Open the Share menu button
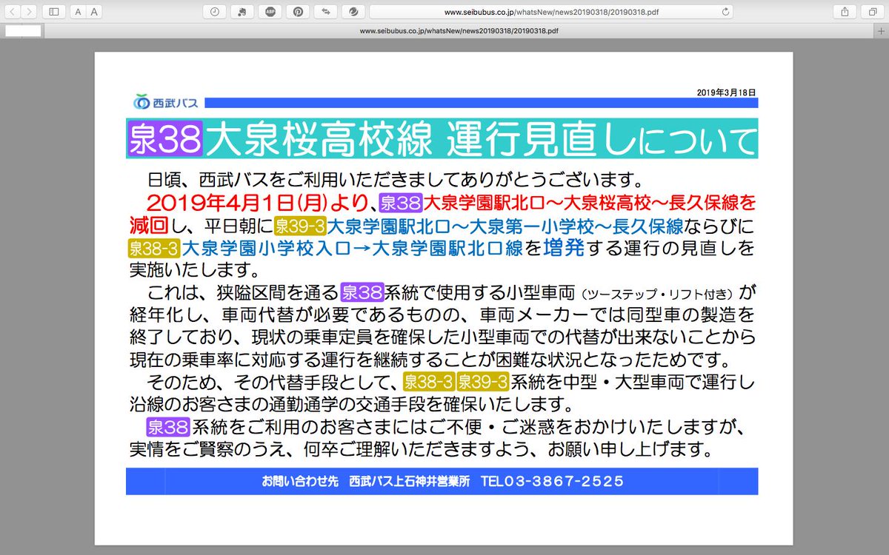Viewport: 889px width, 555px height. (845, 12)
